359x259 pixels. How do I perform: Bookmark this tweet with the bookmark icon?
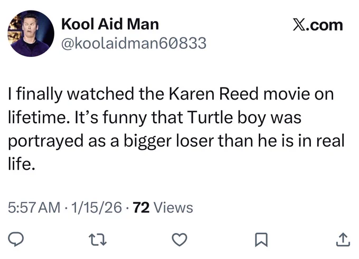click(x=261, y=240)
